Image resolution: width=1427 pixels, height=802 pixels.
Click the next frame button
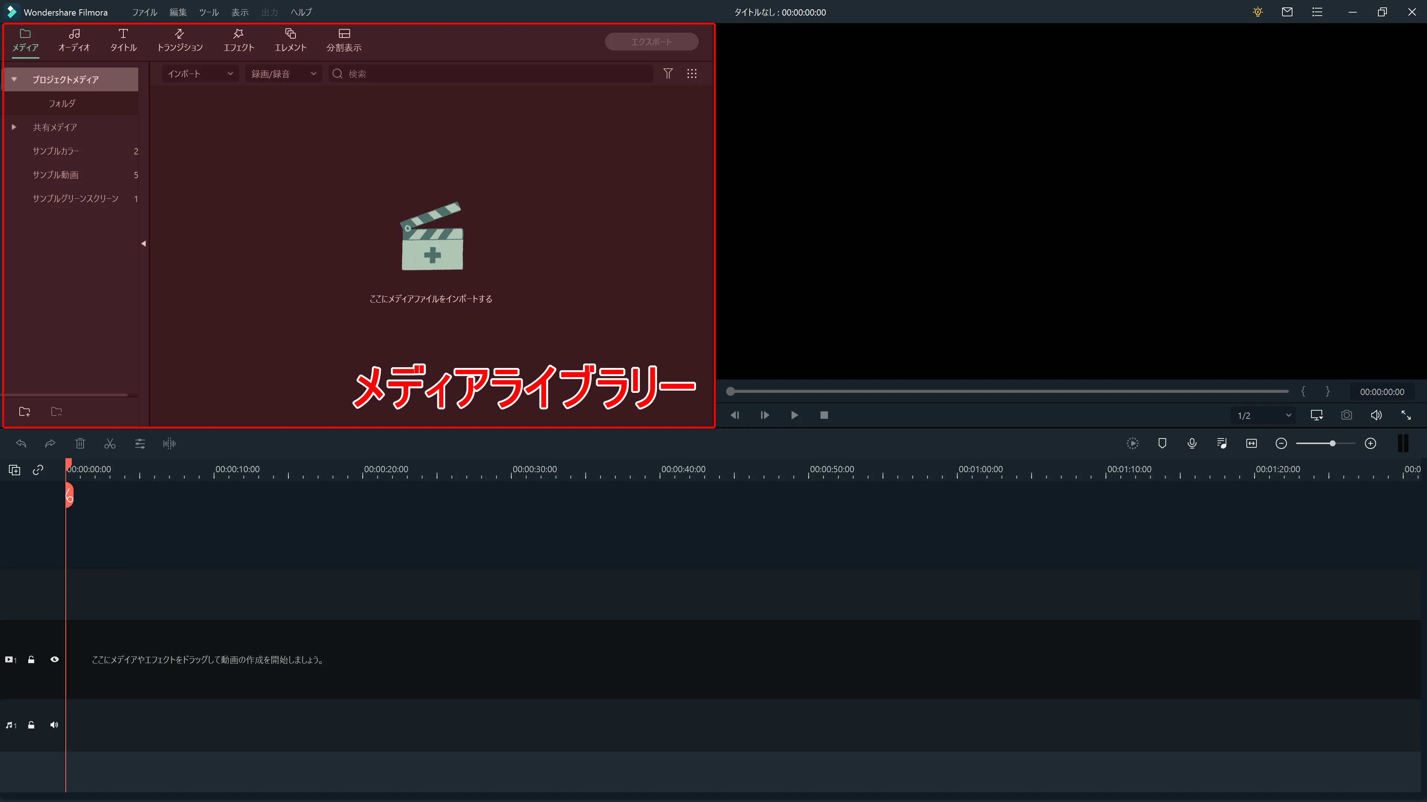click(764, 415)
